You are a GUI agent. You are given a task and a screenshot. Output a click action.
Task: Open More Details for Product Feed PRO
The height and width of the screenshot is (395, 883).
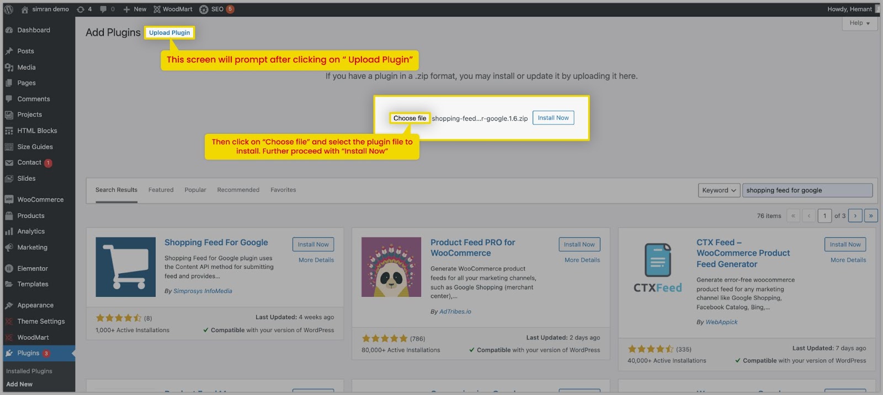click(x=582, y=260)
